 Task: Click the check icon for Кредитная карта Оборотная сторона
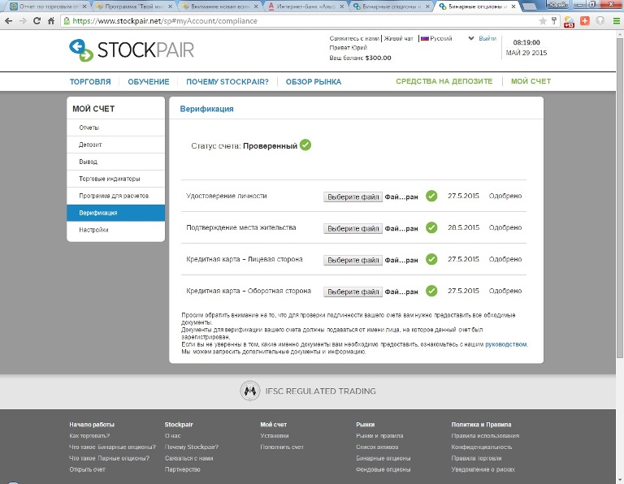(431, 291)
